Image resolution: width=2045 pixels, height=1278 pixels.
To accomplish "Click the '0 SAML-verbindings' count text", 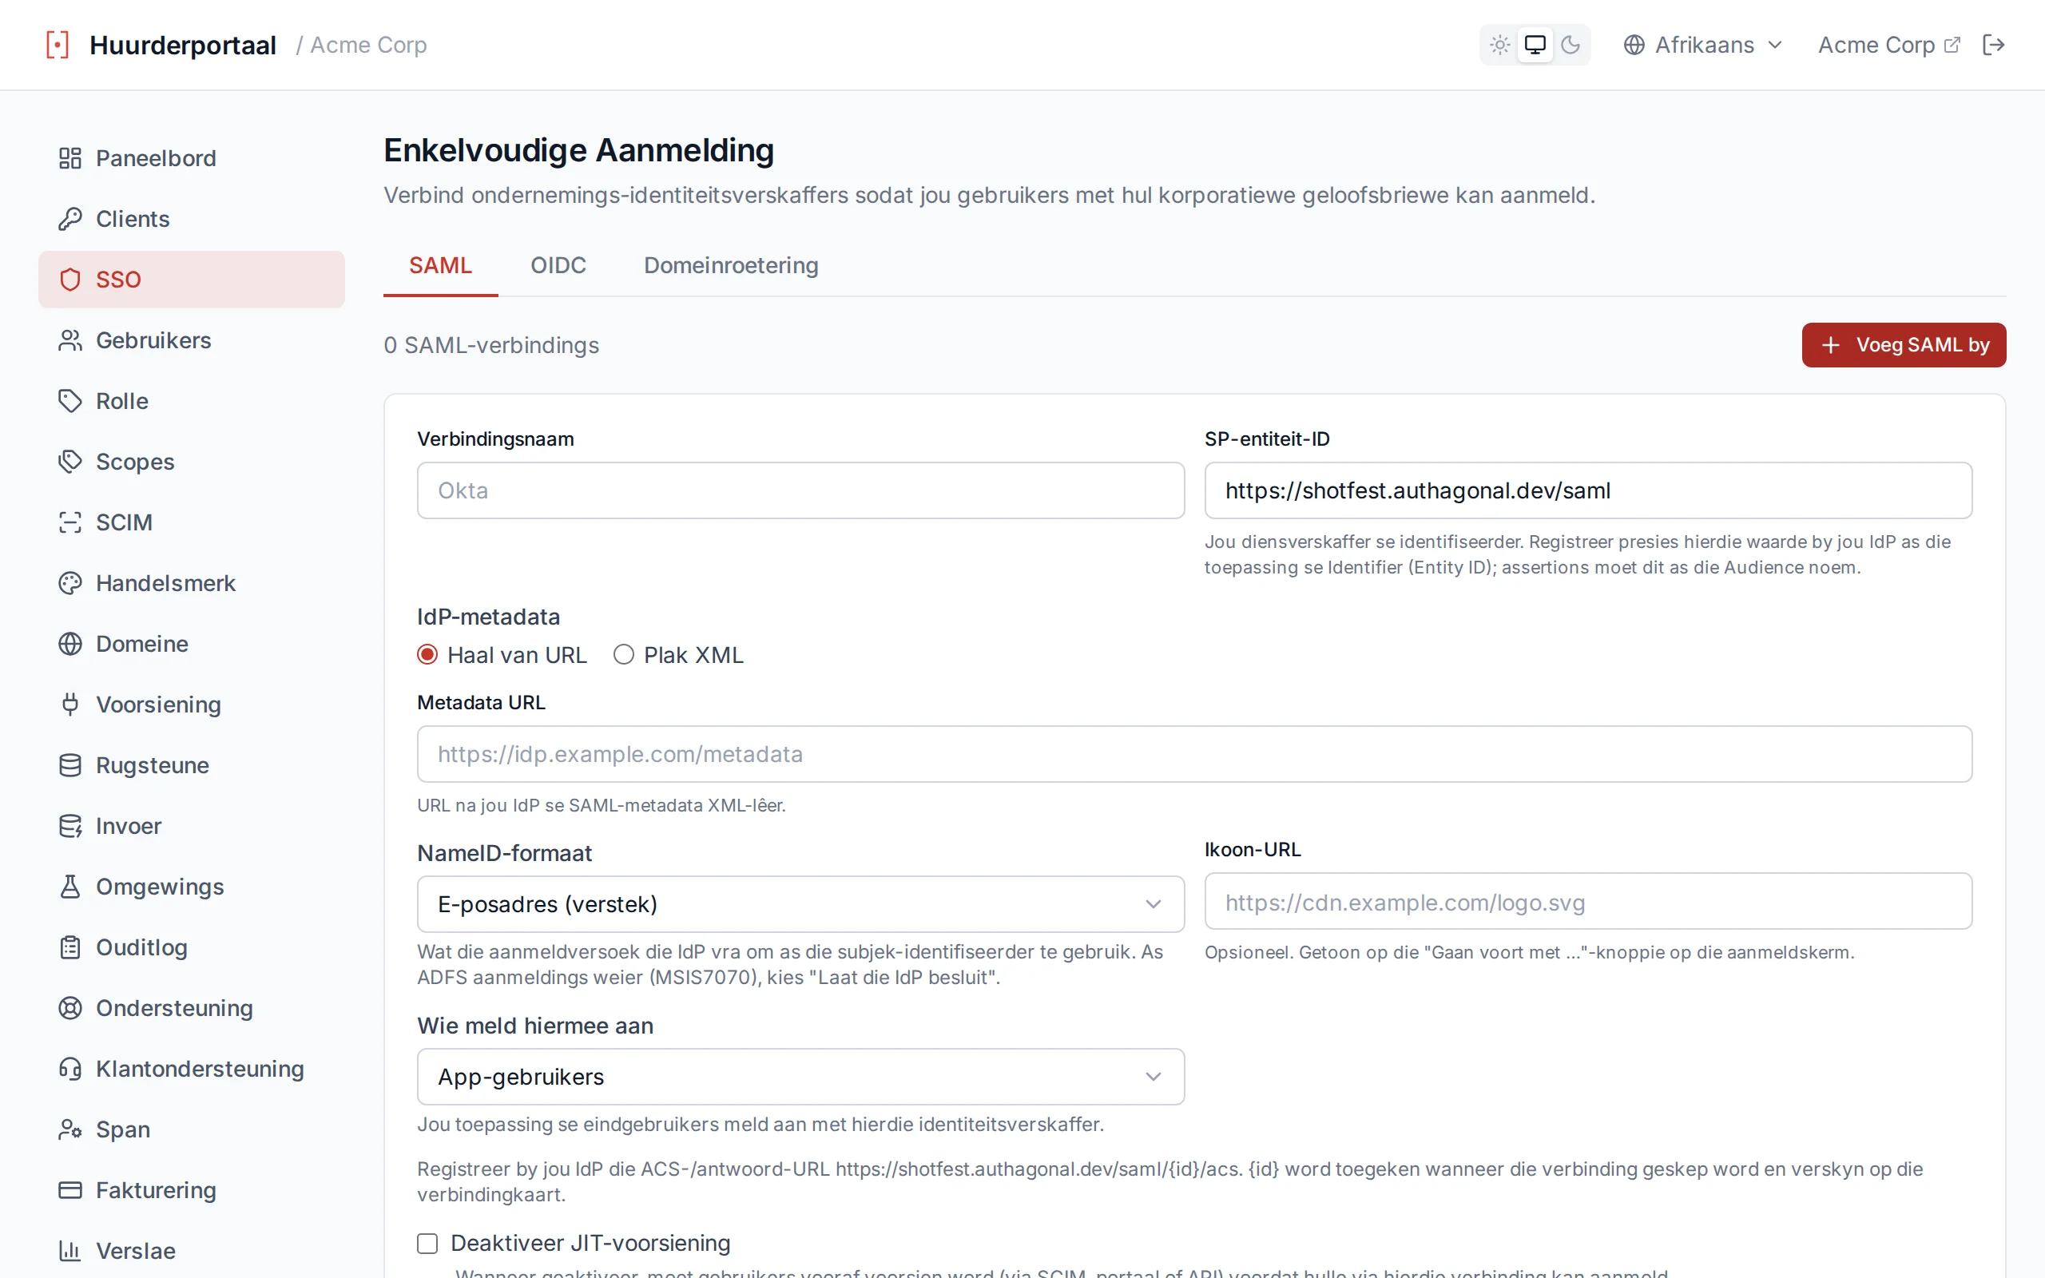I will 491,345.
